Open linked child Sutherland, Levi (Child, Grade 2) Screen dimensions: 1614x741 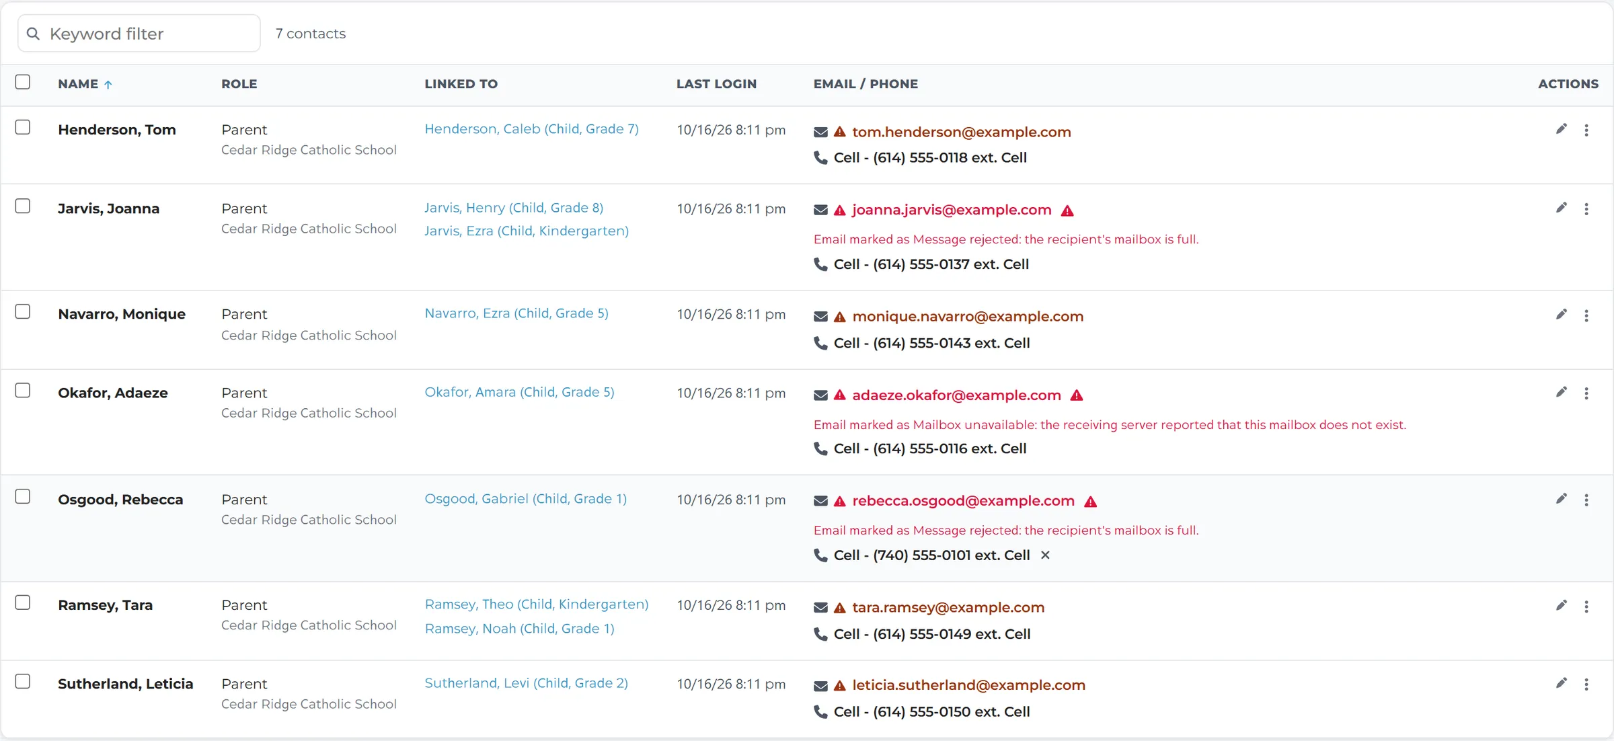[526, 683]
